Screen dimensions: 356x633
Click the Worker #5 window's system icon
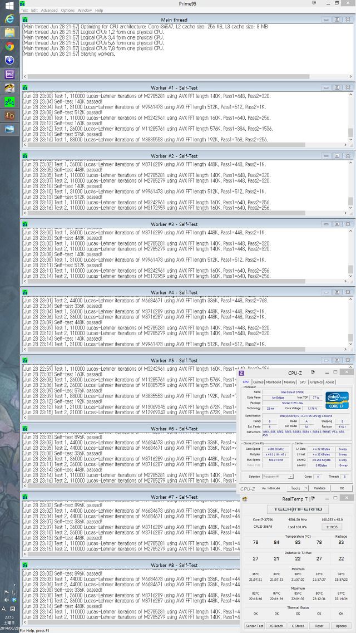tap(25, 361)
